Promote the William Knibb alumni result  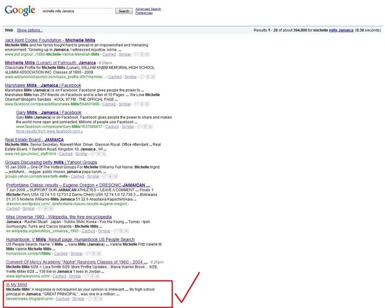(x=148, y=77)
